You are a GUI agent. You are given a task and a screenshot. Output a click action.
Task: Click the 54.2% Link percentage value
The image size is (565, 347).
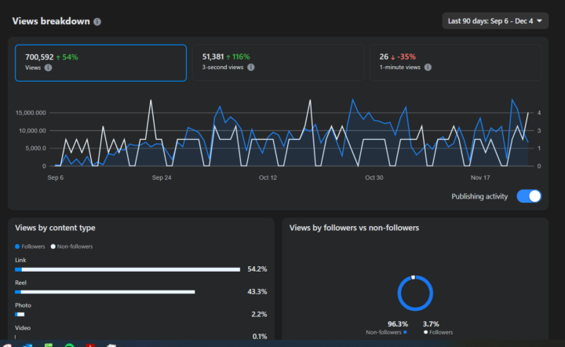coord(257,269)
